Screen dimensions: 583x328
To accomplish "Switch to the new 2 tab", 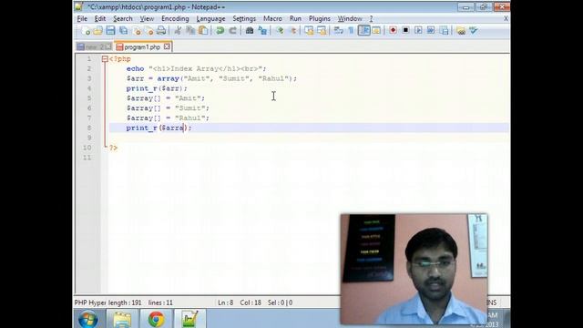I will (94, 46).
